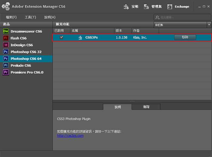The image size is (212, 157).
Task: Click the Exchange text button
Action: click(182, 7)
